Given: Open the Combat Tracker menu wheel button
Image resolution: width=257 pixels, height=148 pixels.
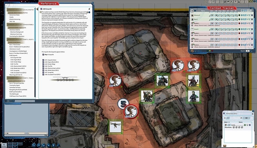Looking at the screenshot, I should [193, 51].
